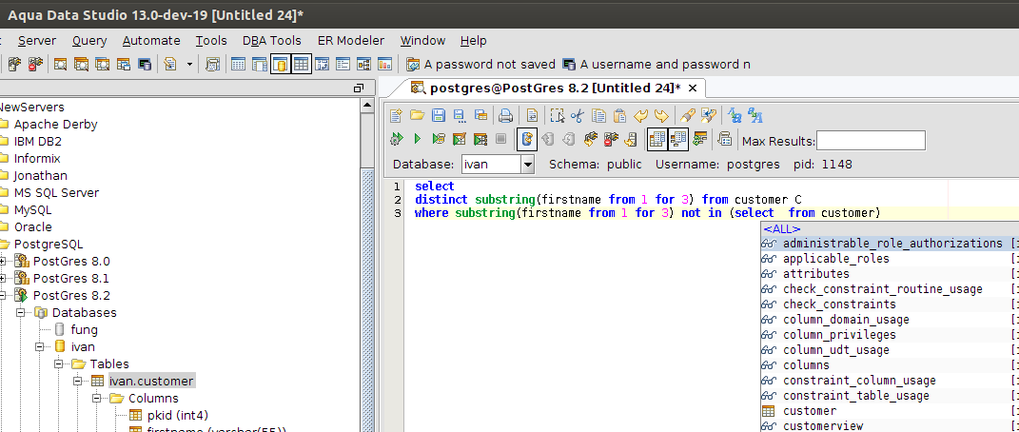
Task: Open the Query menu
Action: pos(89,40)
